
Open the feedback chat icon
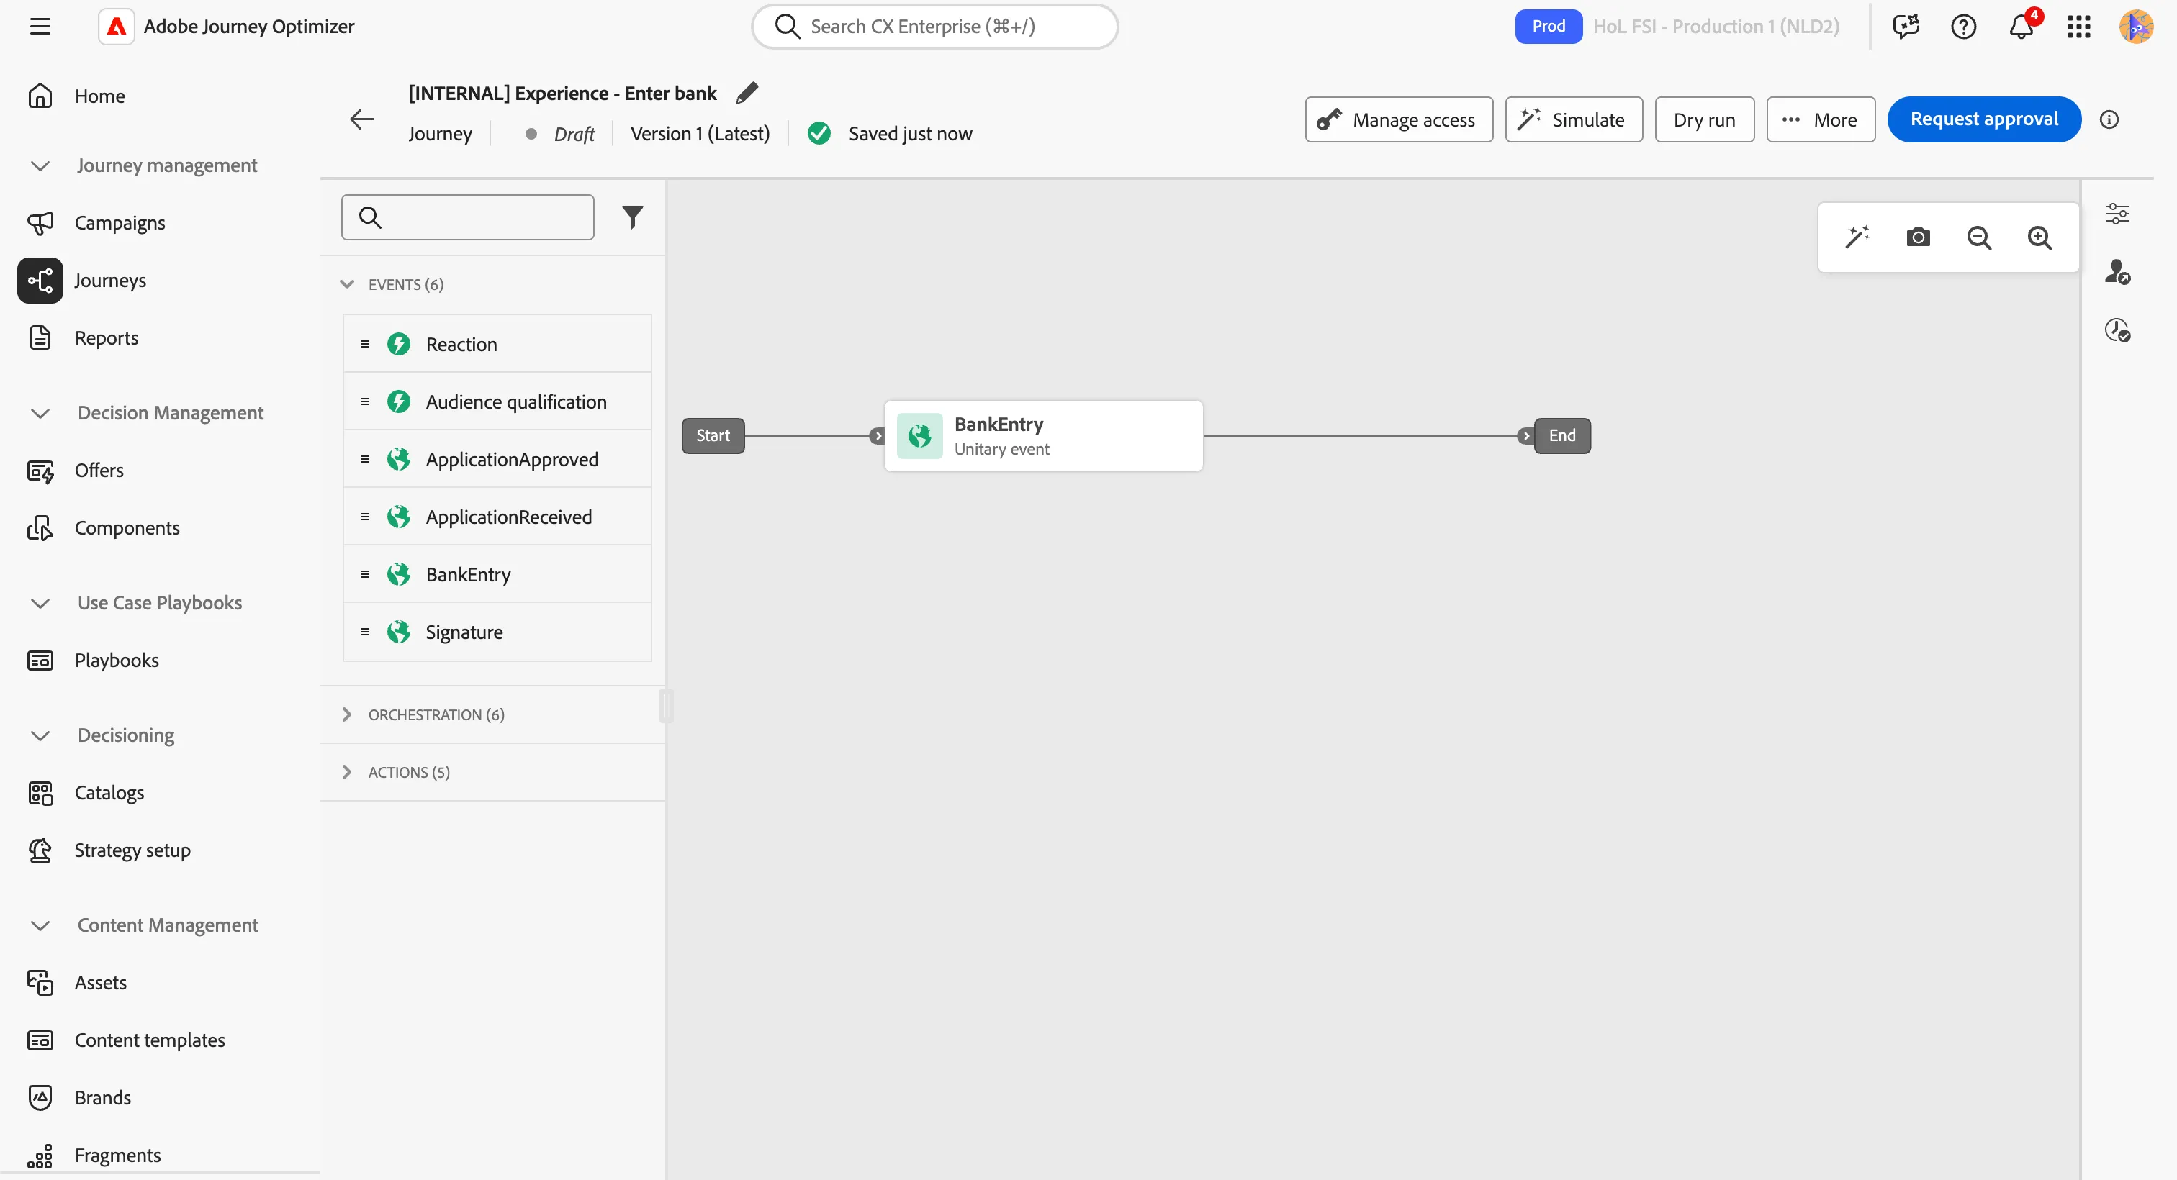coord(1906,26)
